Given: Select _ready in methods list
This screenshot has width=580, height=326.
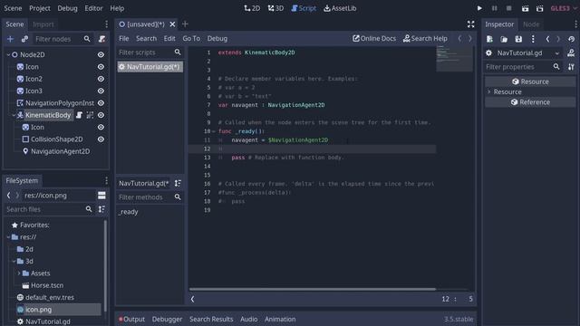Looking at the screenshot, I should pyautogui.click(x=129, y=212).
